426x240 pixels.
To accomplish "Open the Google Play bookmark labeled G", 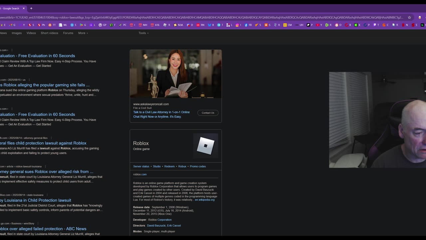I will pos(83,25).
